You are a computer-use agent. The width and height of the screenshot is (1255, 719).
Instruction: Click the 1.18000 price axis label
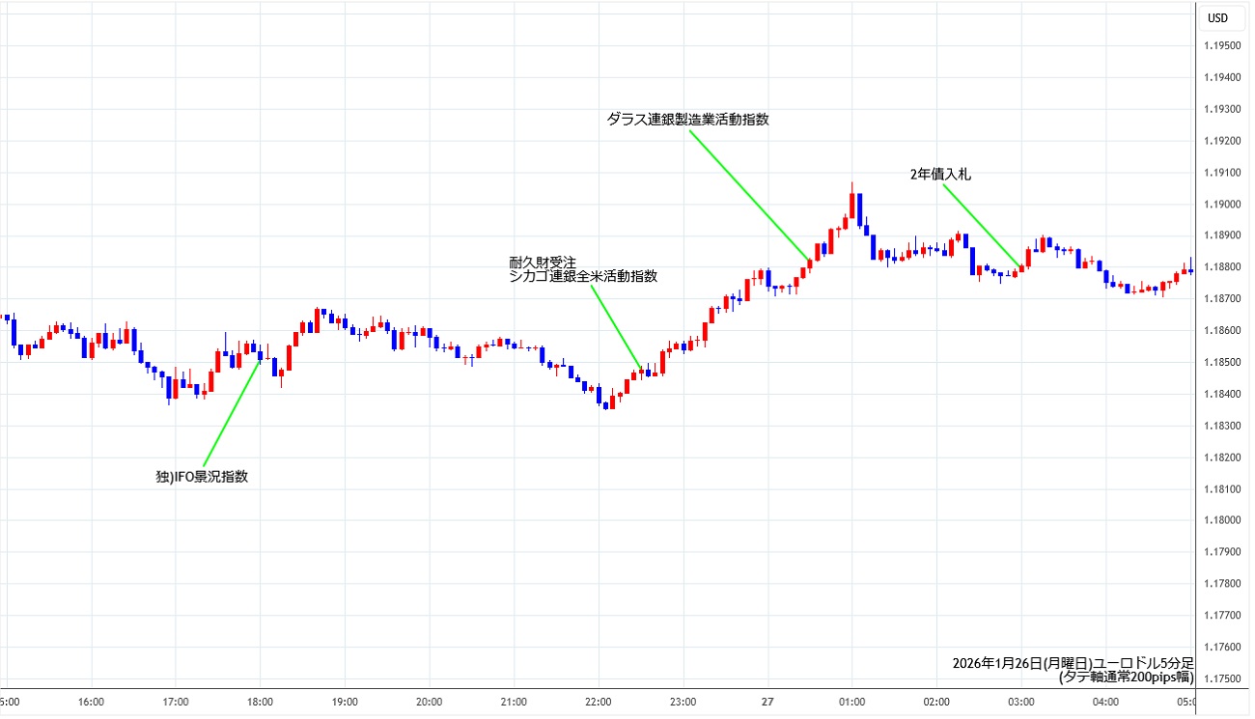(1223, 520)
